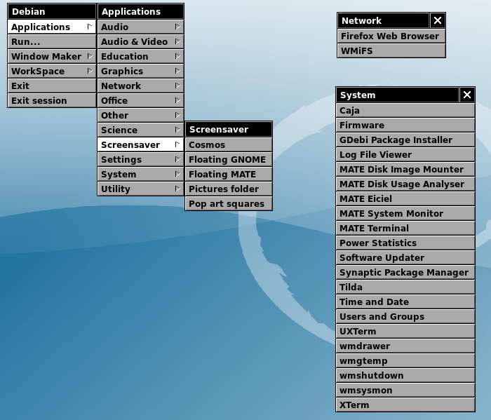This screenshot has height=420, width=491.
Task: Open the Window Maker submenu
Action: [52, 56]
